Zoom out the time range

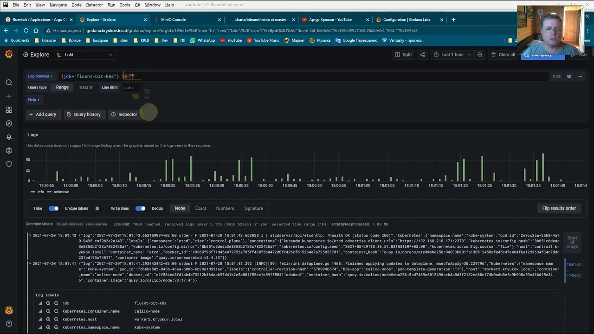coord(480,55)
